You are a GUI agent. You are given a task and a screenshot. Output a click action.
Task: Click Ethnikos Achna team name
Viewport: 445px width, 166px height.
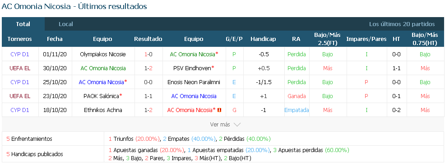click(x=103, y=110)
